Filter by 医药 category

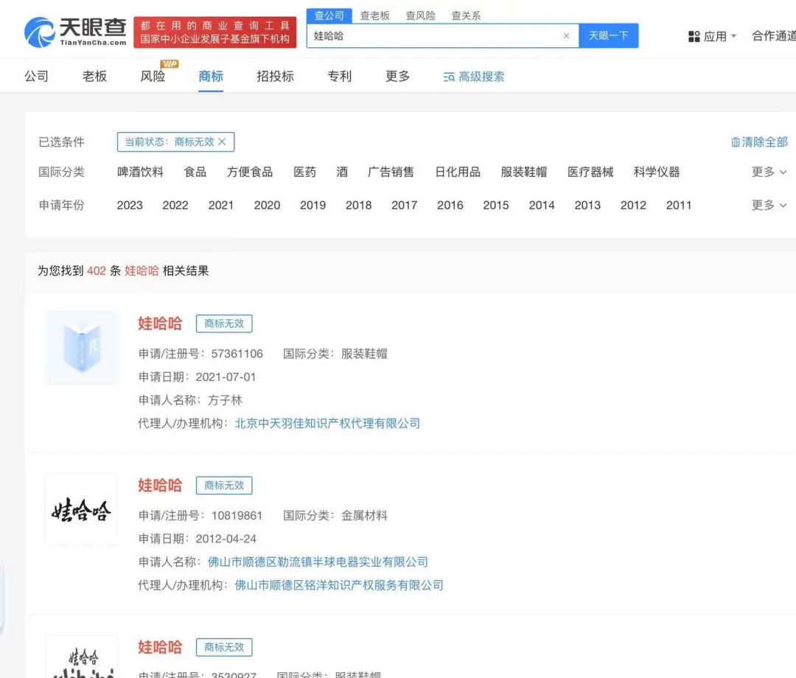(304, 172)
